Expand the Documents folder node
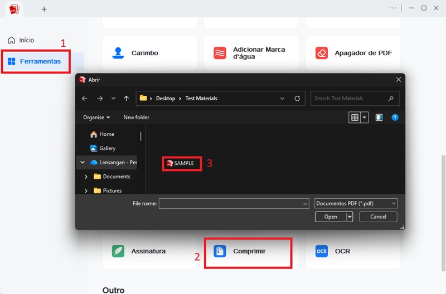This screenshot has height=294, width=446. 86,177
